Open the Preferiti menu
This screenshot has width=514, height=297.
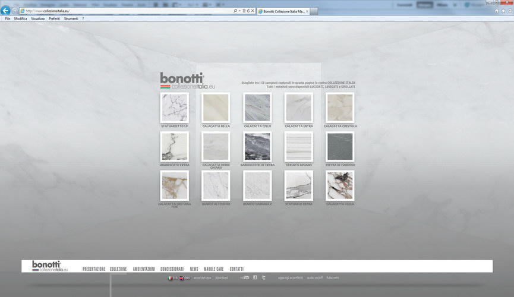tap(55, 18)
